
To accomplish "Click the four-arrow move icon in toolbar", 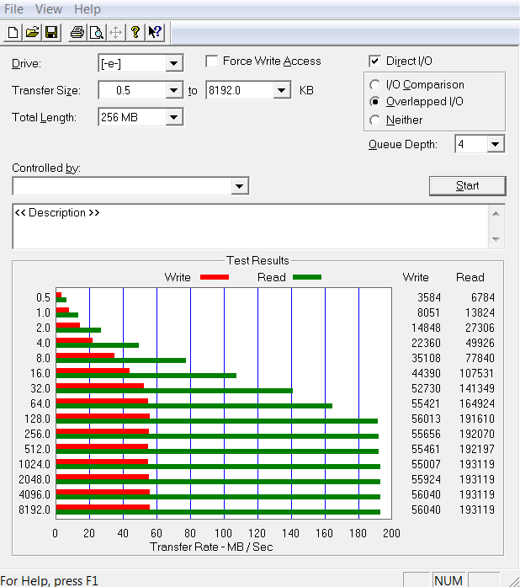I will click(x=116, y=33).
